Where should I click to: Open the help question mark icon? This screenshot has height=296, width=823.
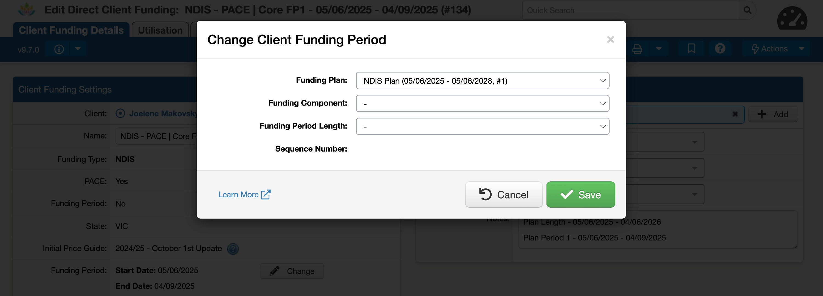coord(720,49)
